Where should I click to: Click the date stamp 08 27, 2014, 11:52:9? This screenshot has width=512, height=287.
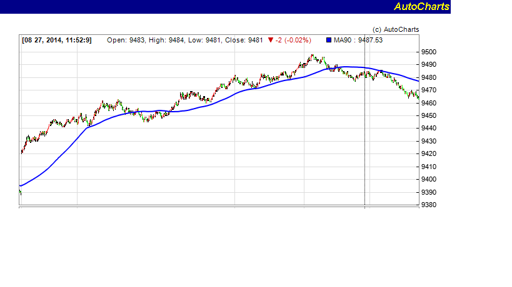[57, 40]
